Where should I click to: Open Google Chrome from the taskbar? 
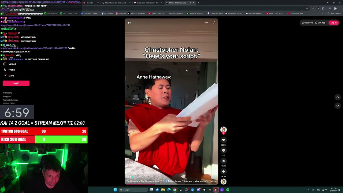pos(175,190)
